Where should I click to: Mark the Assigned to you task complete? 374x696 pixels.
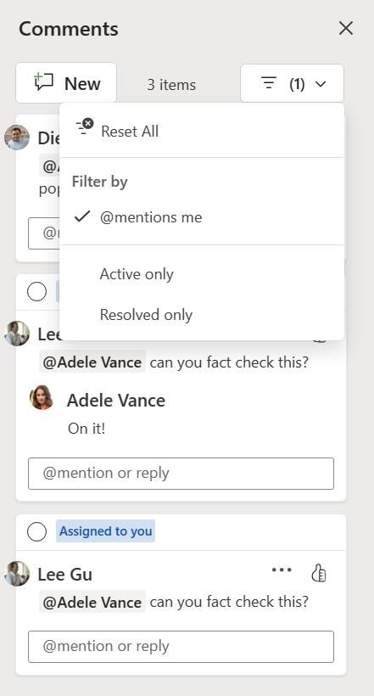(x=36, y=531)
